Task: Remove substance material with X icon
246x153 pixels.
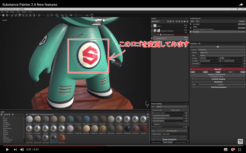Action: click(244, 75)
